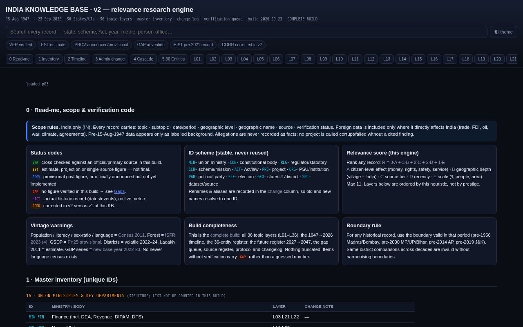Click the change column link in ID scheme
Screen dimensions: 523x327
275,191
